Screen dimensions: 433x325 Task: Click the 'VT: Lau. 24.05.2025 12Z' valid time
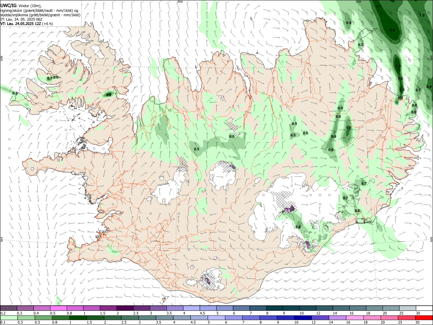pos(21,24)
